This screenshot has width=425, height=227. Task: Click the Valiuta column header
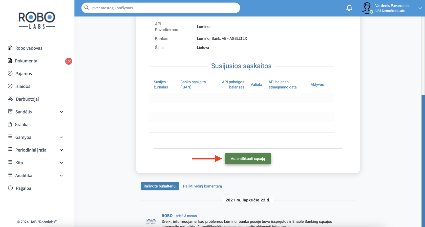click(x=256, y=84)
